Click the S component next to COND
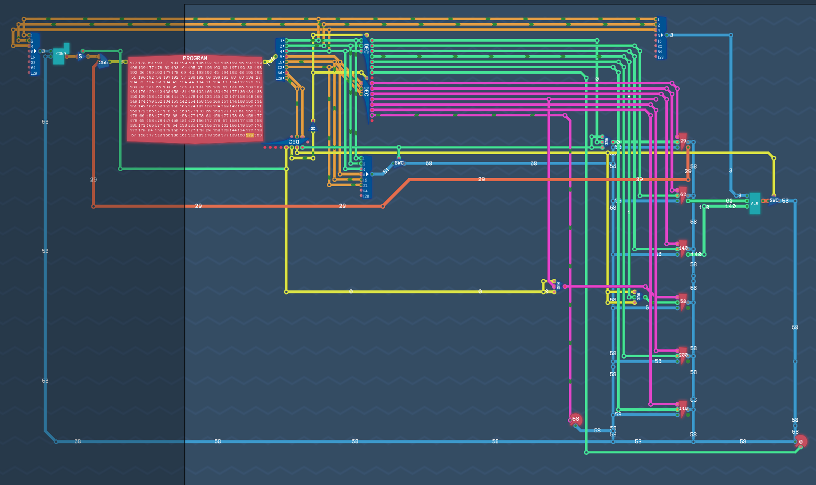Screen dimensions: 816x485 pyautogui.click(x=80, y=57)
